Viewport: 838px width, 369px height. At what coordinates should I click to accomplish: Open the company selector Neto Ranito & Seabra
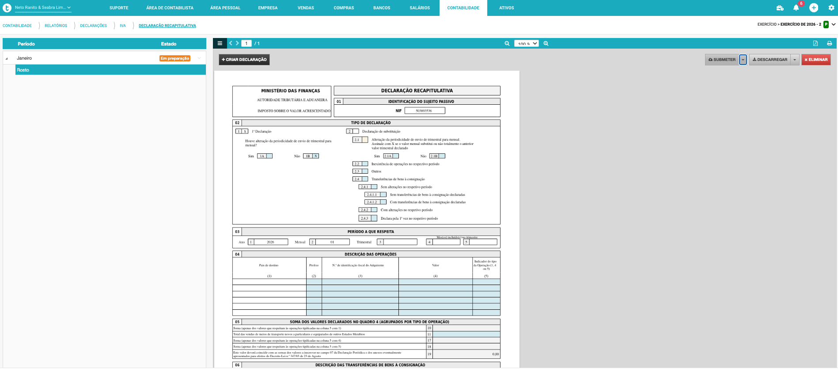tap(43, 8)
